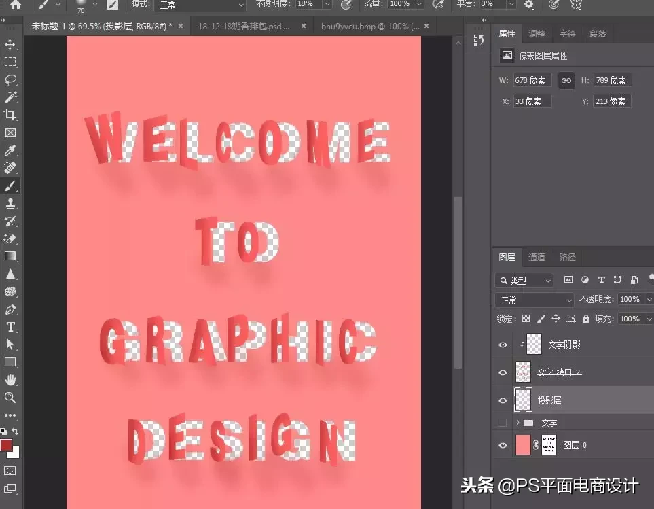Screen dimensions: 654x509
Task: Click the foreground color swatch
Action: [6, 444]
